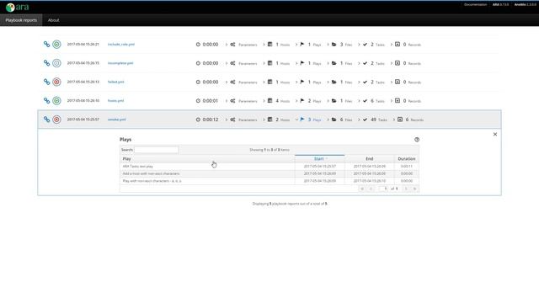Open include_role.yml playbook link
This screenshot has width=539, height=303.
coord(121,45)
